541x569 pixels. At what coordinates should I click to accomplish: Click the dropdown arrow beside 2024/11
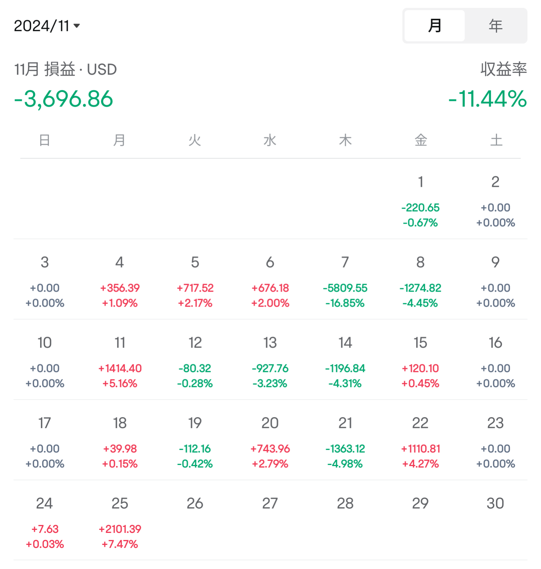[x=77, y=26]
